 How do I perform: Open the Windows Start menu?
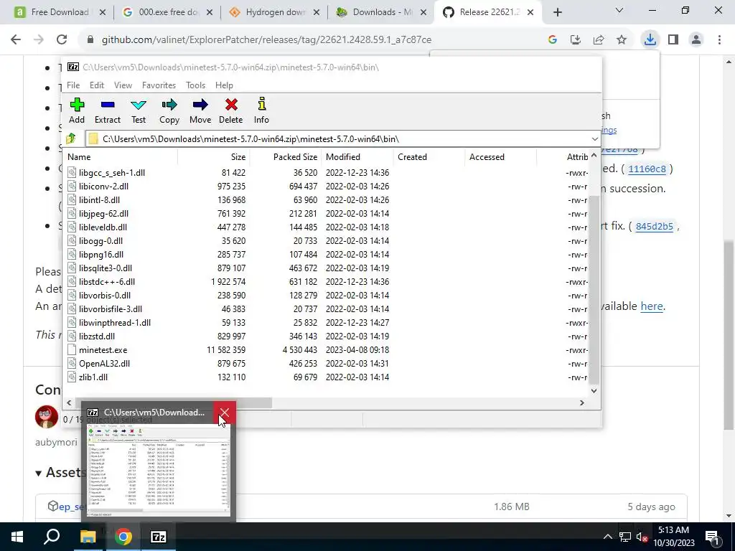(x=17, y=537)
